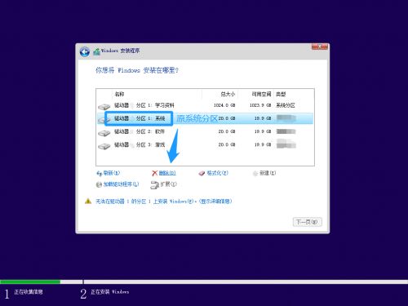
Task: Select the row 分区 1: 系统
Action: pyautogui.click(x=205, y=118)
